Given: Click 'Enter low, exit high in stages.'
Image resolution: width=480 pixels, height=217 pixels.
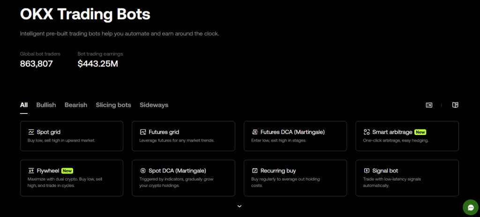Looking at the screenshot, I should click(x=279, y=141).
